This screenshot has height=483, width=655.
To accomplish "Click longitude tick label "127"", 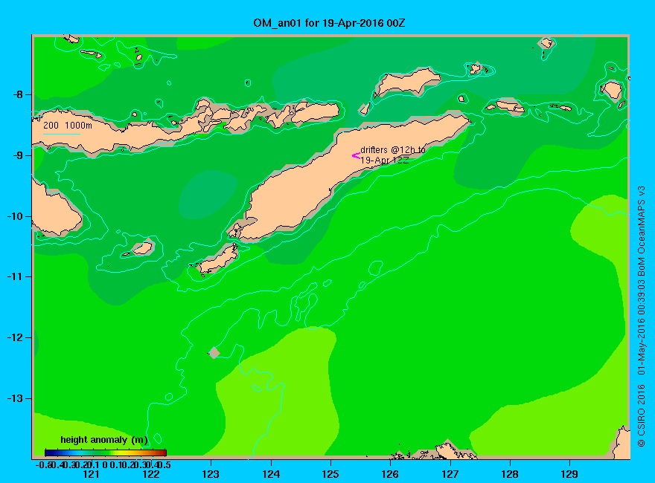I will 450,474.
